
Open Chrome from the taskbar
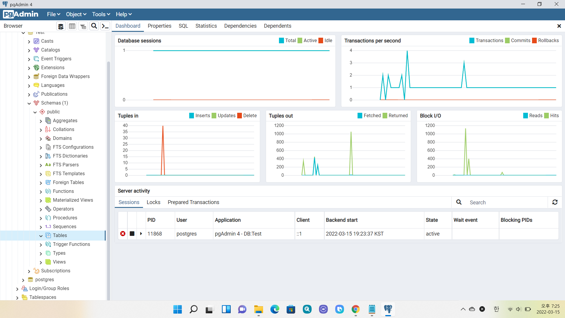click(355, 309)
